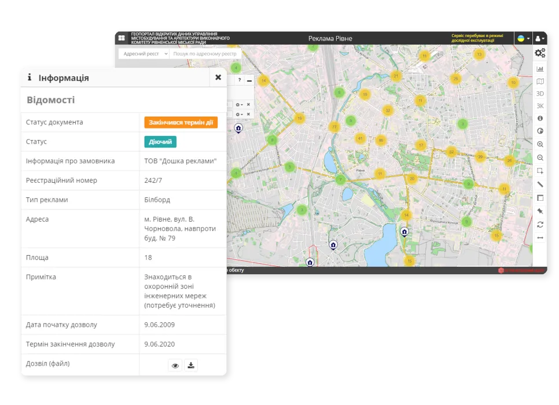Screen dimensions: 559x405
Task: Click yellow cluster marker 86
Action: coord(381,140)
